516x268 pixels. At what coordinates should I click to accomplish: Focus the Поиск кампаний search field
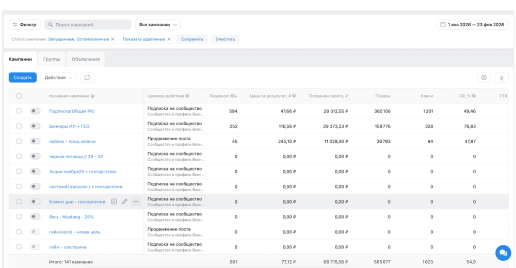pos(88,25)
